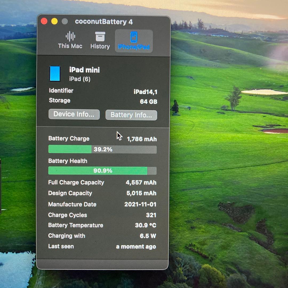This screenshot has width=288, height=288.
Task: Open Device Info details
Action: (74, 114)
